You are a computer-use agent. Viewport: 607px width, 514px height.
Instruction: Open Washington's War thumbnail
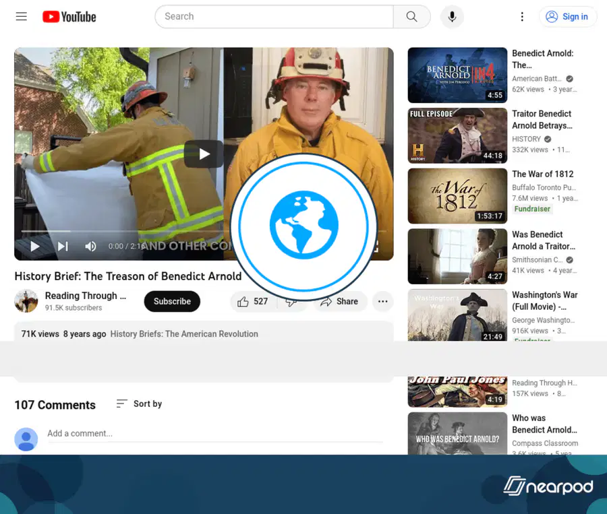coord(457,315)
